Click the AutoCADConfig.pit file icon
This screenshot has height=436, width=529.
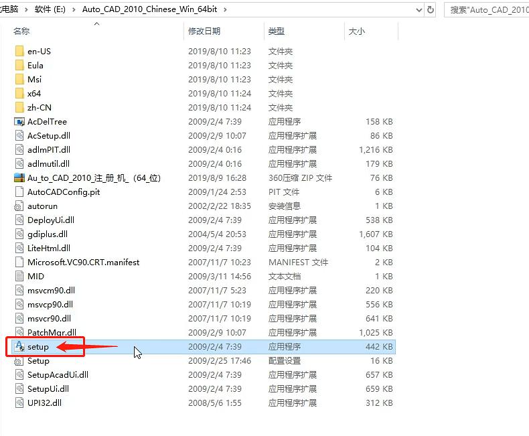coord(19,192)
